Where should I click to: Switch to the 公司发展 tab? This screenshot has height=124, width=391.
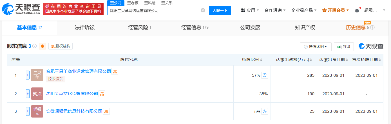[x=250, y=28]
